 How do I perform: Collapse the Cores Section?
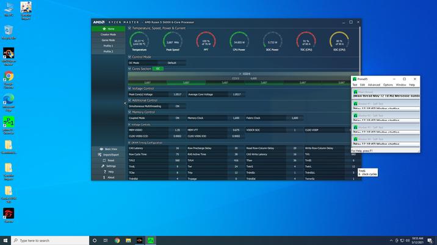(x=129, y=69)
